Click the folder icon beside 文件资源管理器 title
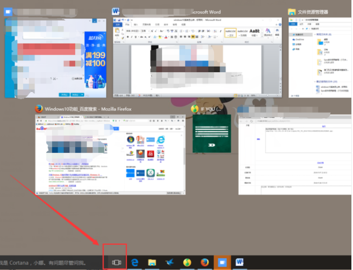Image resolution: width=353 pixels, height=270 pixels. [292, 11]
